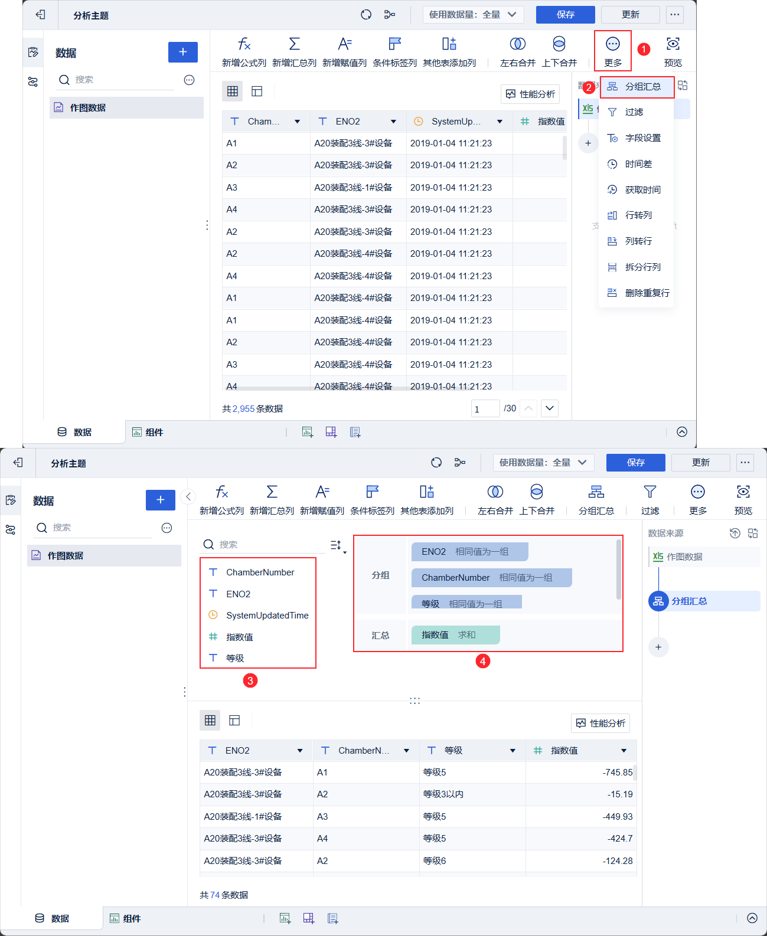Screen dimensions: 767x936
Task: Open 更多 tools icon in top window toolbar
Action: click(x=613, y=44)
